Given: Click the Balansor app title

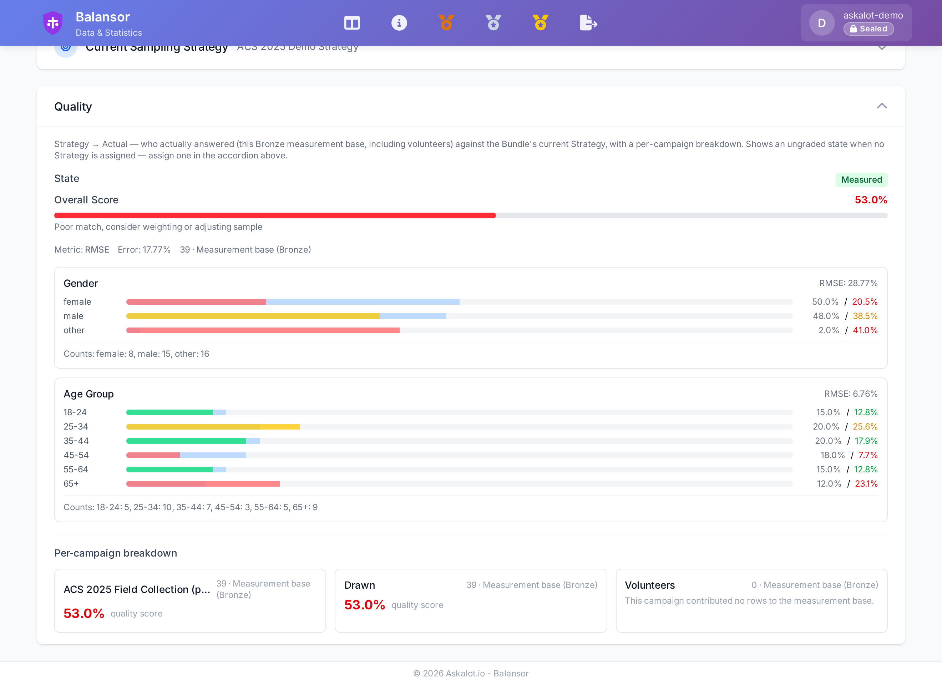Looking at the screenshot, I should click(103, 17).
